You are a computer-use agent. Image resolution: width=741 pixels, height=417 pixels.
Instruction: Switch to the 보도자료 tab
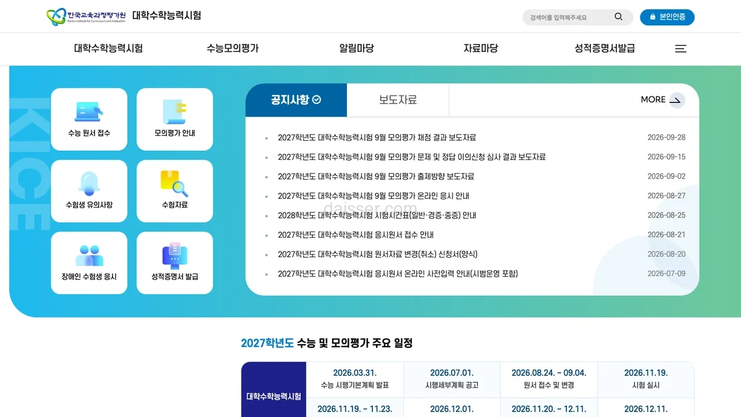click(398, 100)
